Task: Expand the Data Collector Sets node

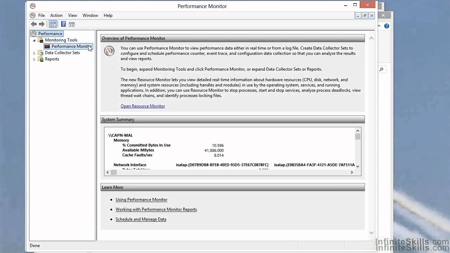Action: point(34,53)
